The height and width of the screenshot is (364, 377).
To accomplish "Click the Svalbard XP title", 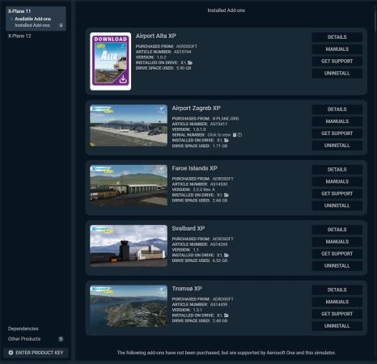I will click(188, 228).
